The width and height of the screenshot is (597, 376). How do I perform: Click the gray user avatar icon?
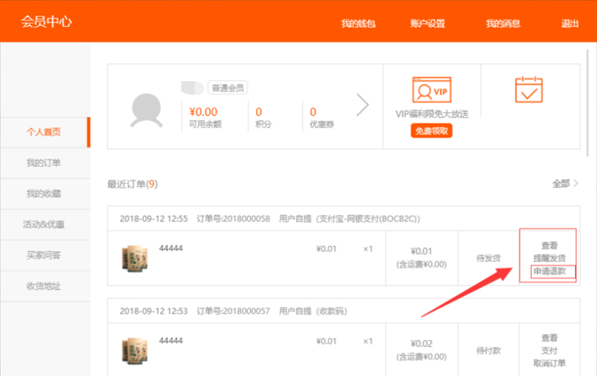coord(146,108)
